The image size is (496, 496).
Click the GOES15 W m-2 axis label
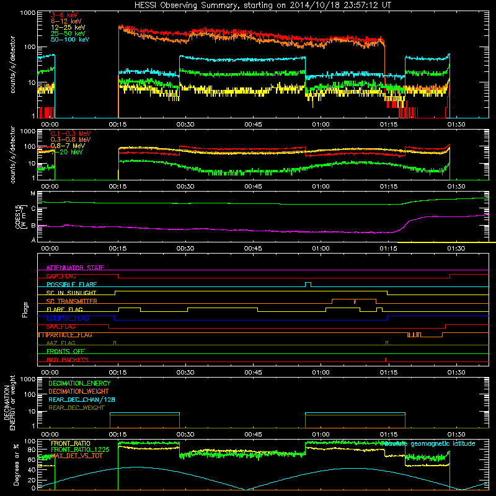point(21,216)
